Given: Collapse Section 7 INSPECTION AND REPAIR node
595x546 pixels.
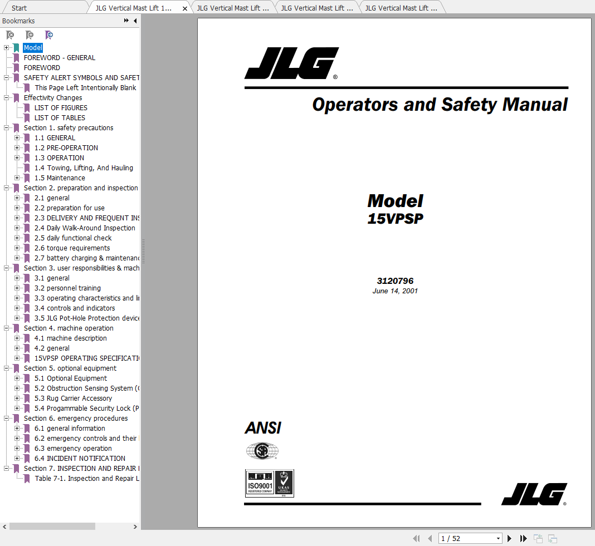Looking at the screenshot, I should click(x=7, y=468).
